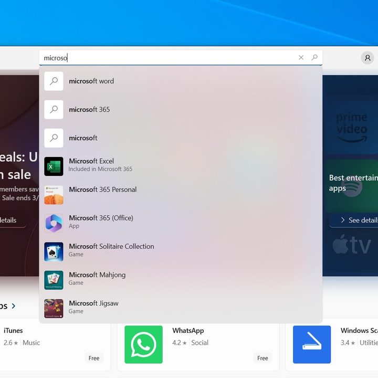This screenshot has width=378, height=378.
Task: Click the Windows Scan app icon
Action: pyautogui.click(x=312, y=344)
